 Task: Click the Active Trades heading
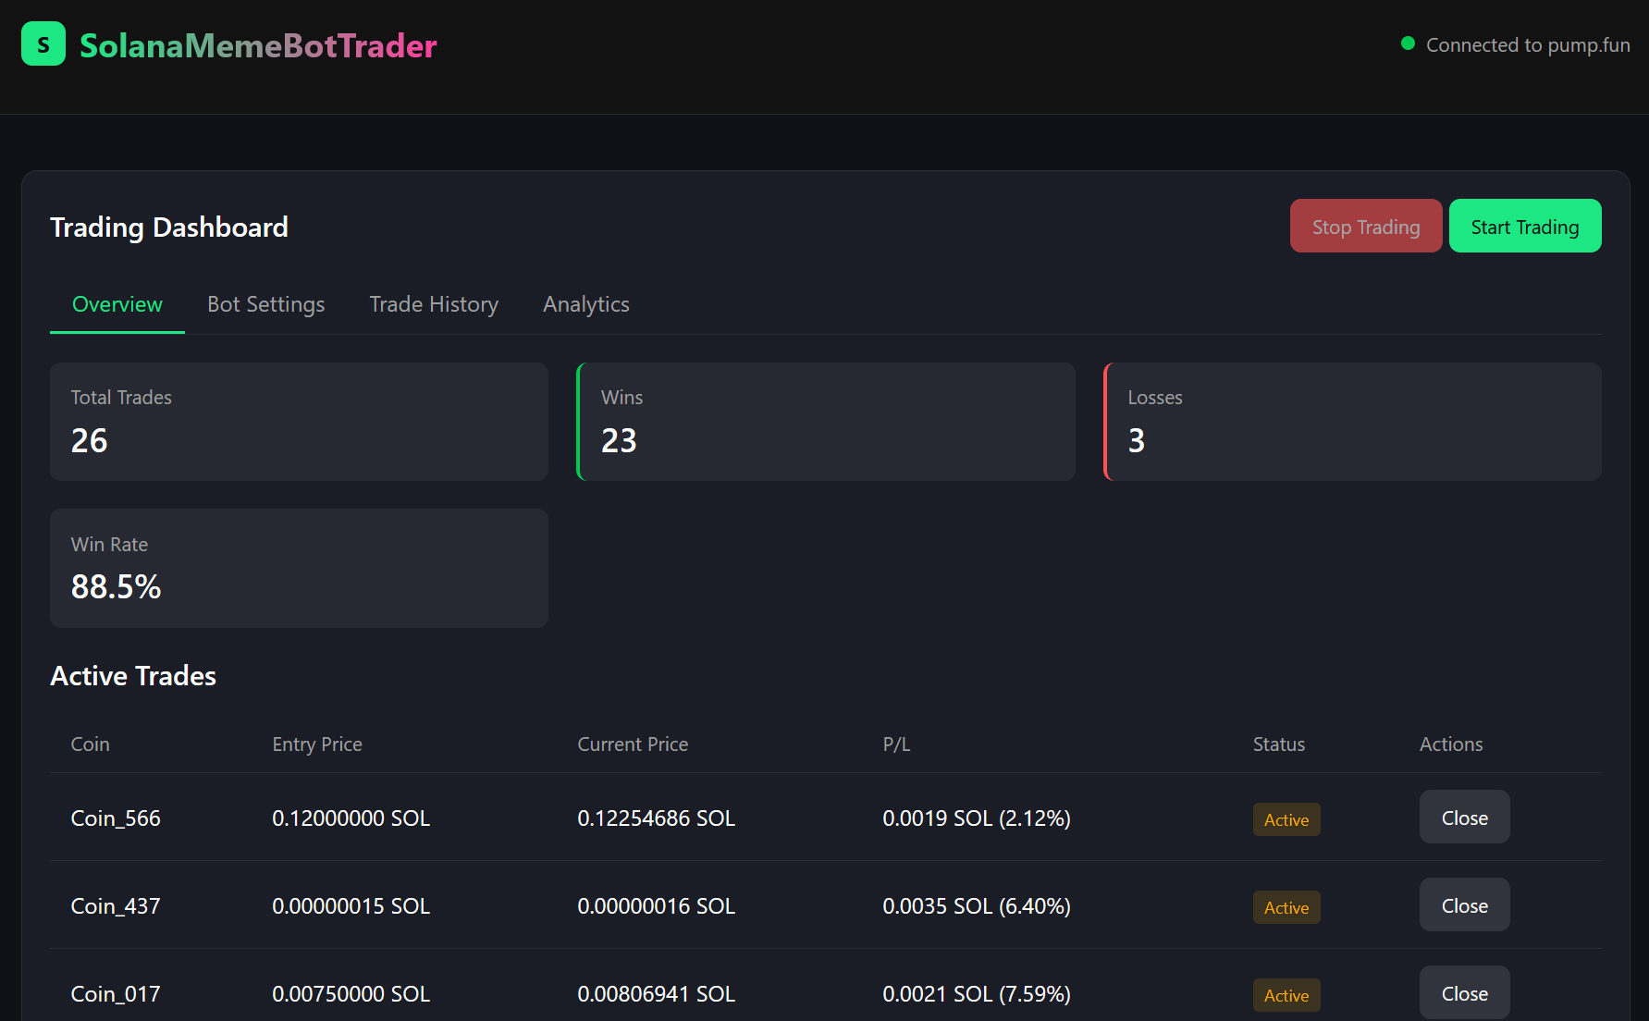133,676
